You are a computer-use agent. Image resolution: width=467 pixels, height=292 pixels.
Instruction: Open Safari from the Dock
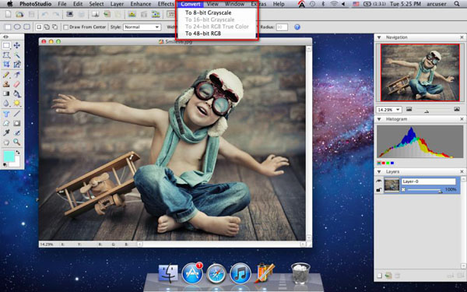coord(216,273)
